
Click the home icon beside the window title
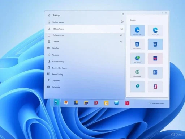[49, 16]
